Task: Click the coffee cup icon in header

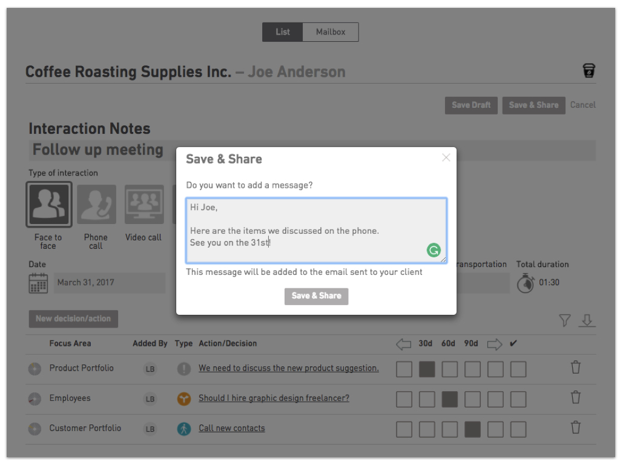Action: click(589, 70)
